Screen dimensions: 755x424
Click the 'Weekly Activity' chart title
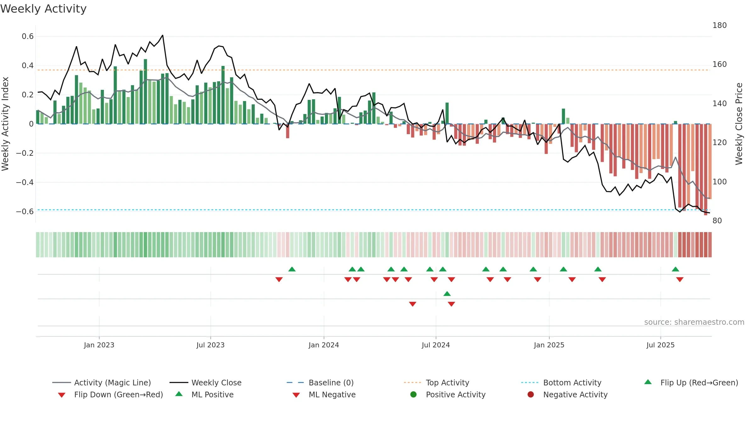(x=43, y=9)
